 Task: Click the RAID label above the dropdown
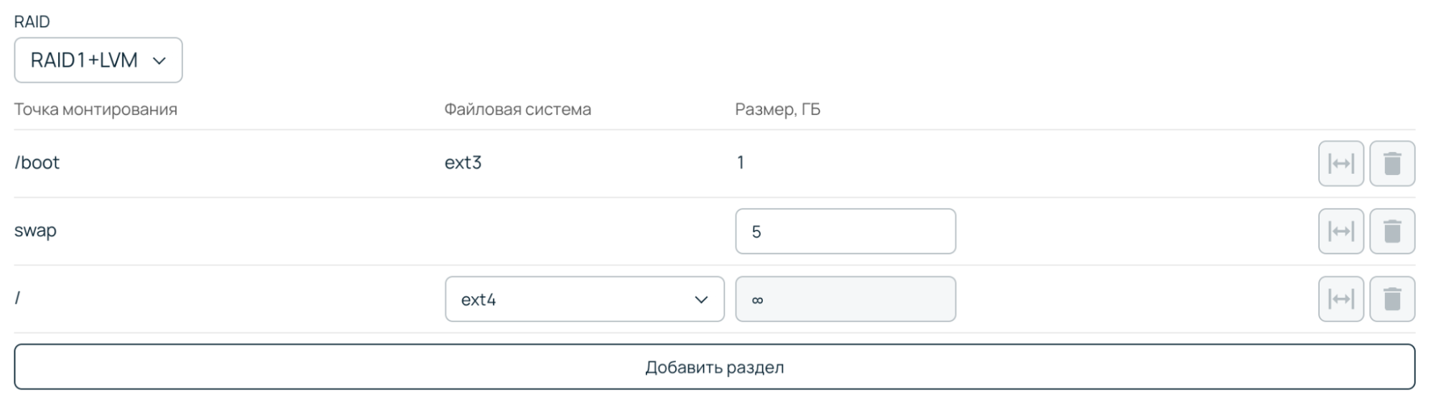(x=32, y=22)
